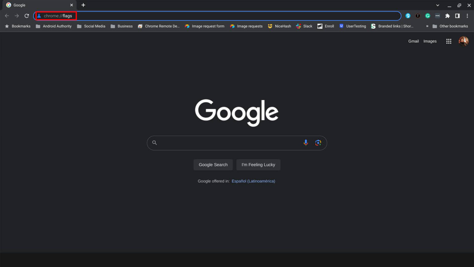
Task: Open the tab search dropdown arrow
Action: click(x=438, y=5)
